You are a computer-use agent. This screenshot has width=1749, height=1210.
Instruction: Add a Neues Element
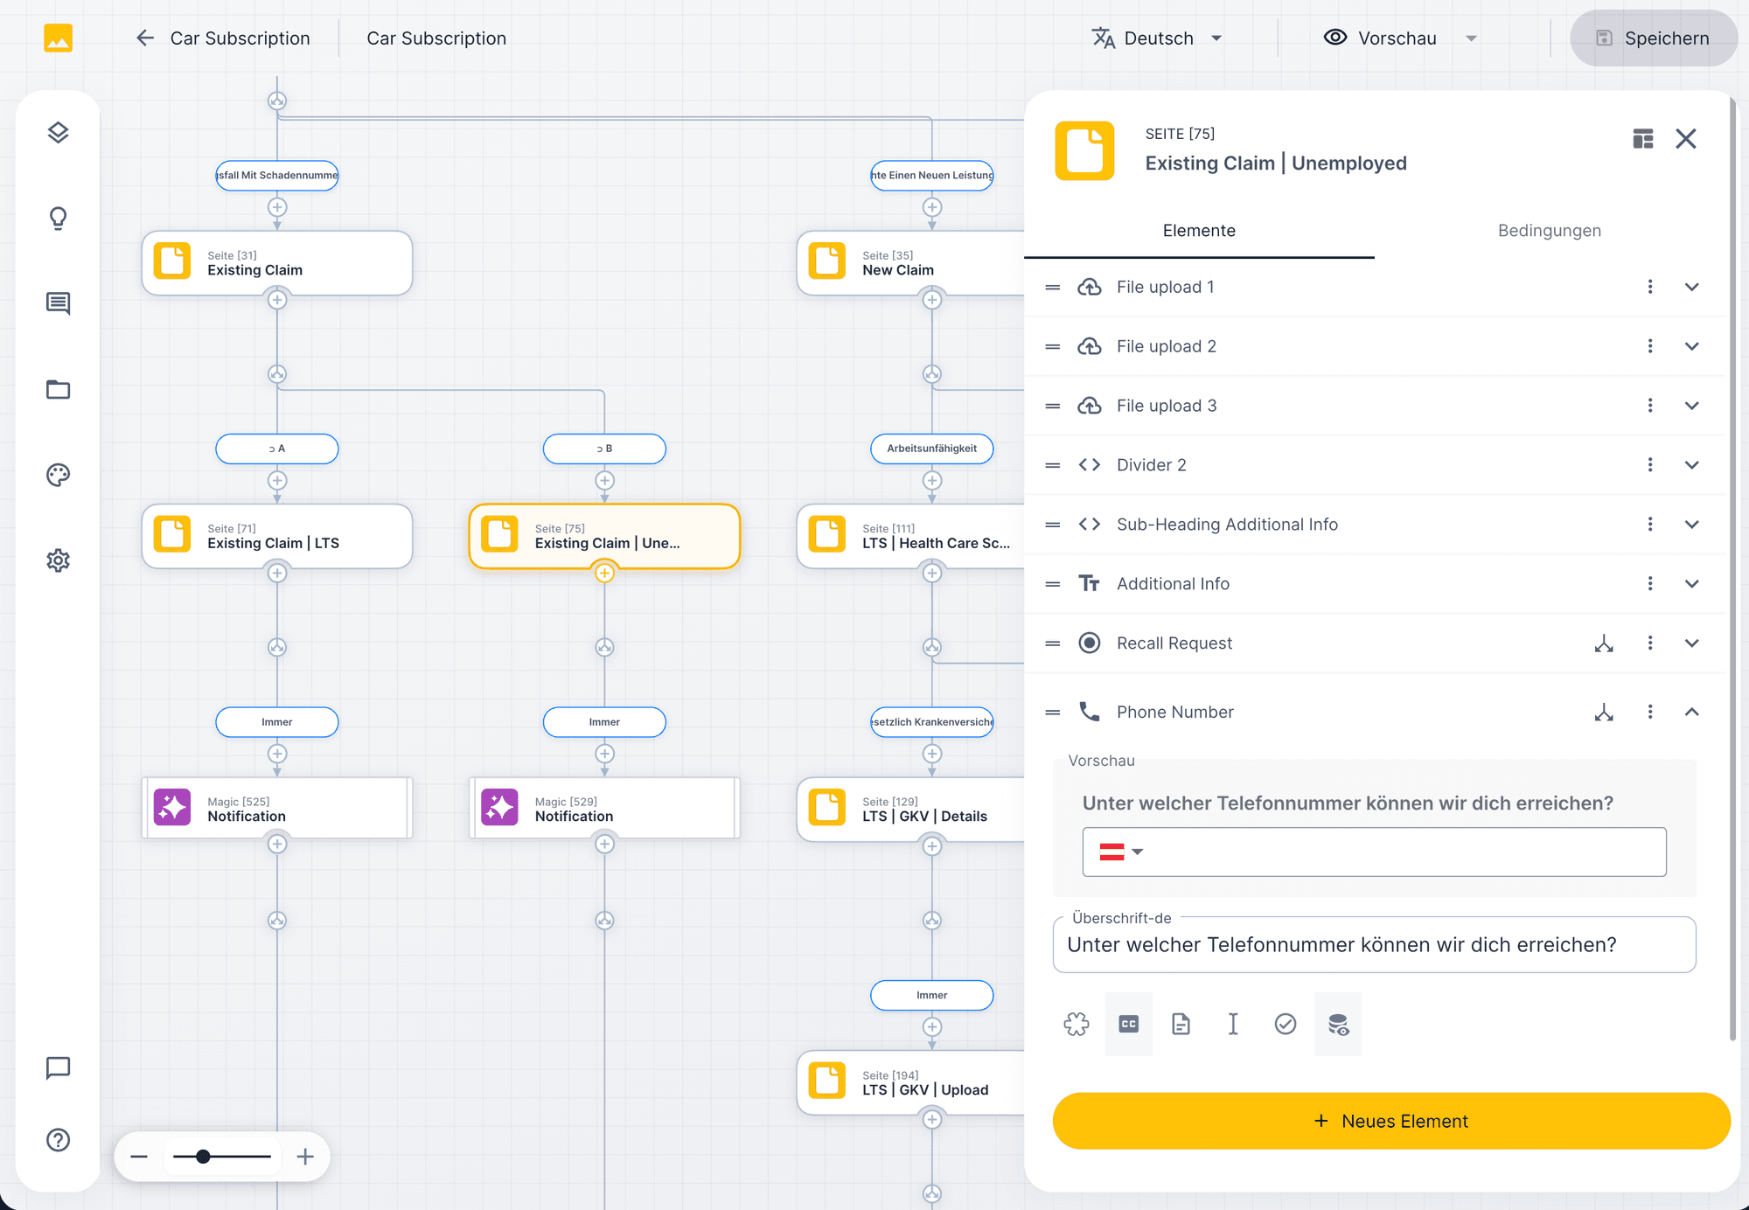(x=1391, y=1121)
